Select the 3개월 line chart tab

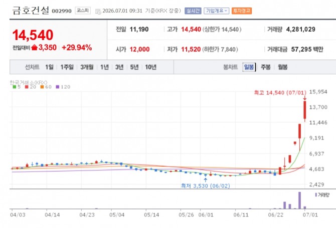pyautogui.click(x=87, y=67)
